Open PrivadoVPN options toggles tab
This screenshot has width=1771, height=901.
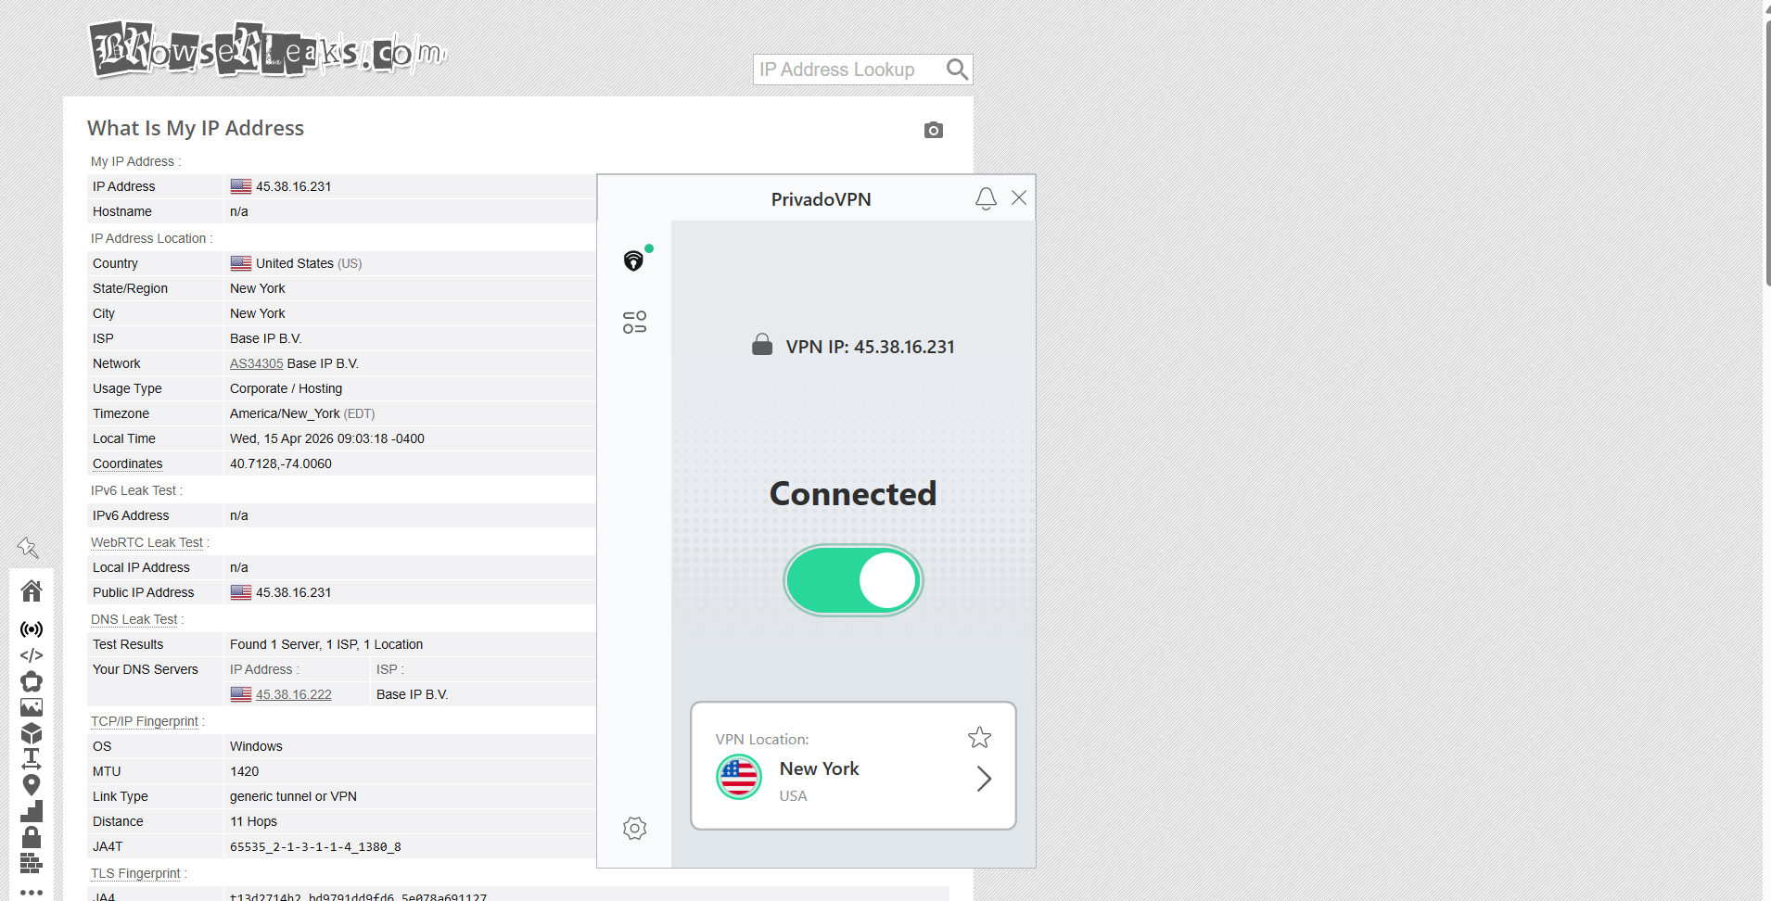634,322
